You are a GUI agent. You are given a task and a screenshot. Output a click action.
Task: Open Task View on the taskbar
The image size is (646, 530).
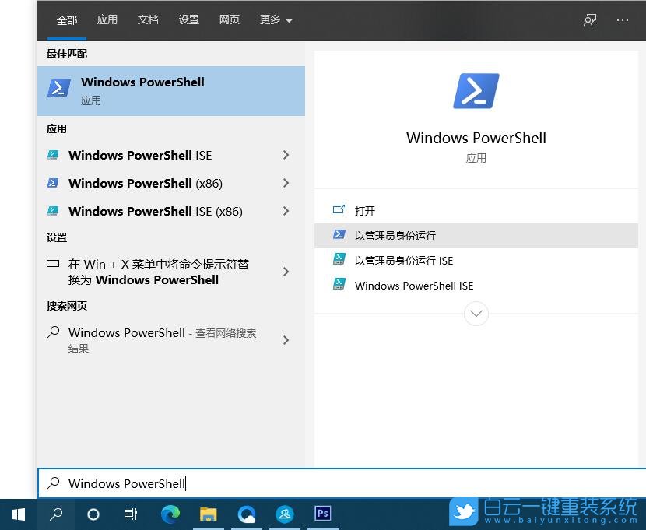pyautogui.click(x=130, y=514)
